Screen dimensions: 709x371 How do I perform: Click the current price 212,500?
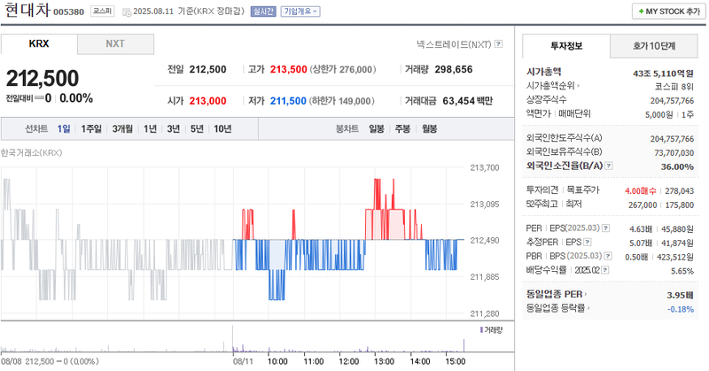click(43, 78)
